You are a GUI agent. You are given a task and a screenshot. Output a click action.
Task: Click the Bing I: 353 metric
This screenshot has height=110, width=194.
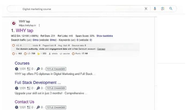click(42, 54)
